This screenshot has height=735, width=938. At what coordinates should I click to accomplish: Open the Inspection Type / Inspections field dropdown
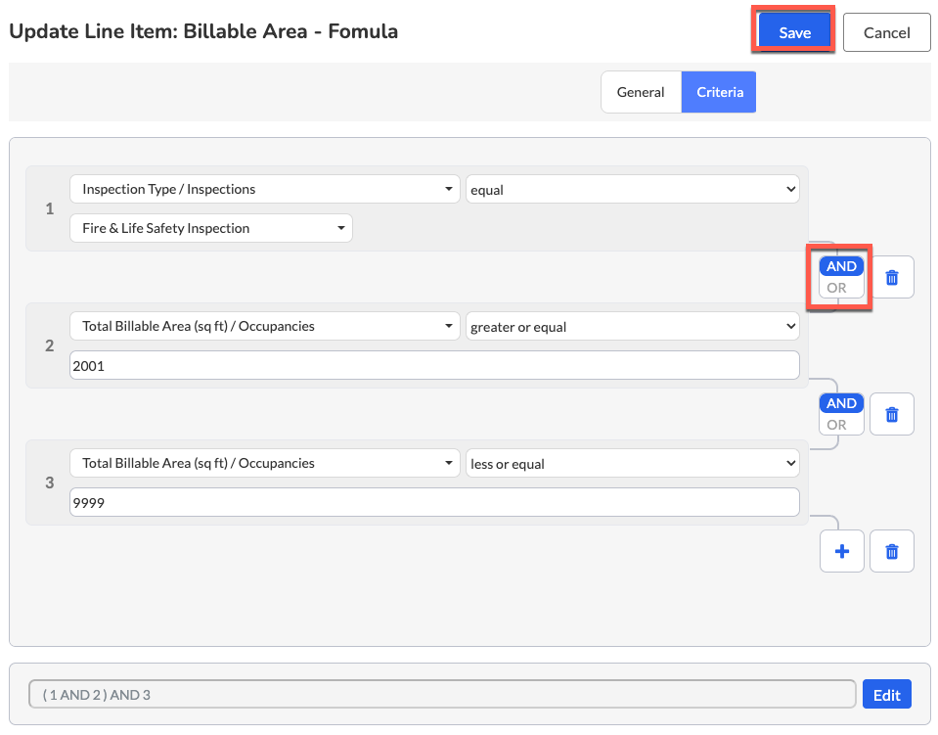(264, 189)
